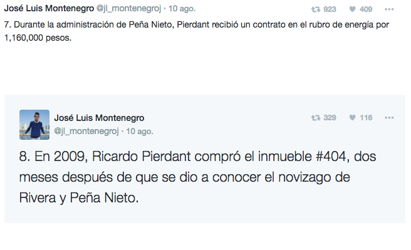
Task: Select the tweet 7 text about energy contract
Action: (197, 31)
